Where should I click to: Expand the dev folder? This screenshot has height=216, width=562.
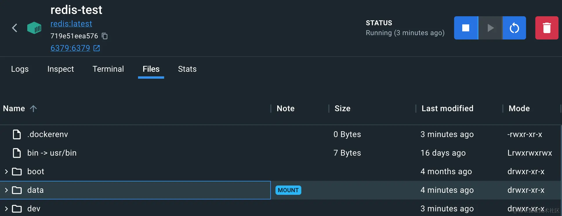click(x=6, y=209)
